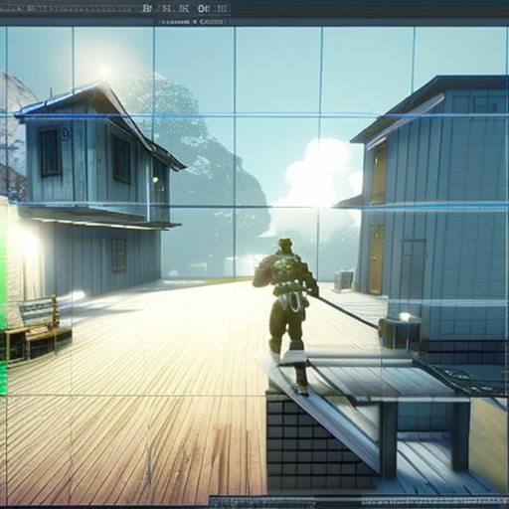Screen dimensions: 509x509
Task: Click the middle pair of top toolbar glyphs
Action: (x=175, y=9)
